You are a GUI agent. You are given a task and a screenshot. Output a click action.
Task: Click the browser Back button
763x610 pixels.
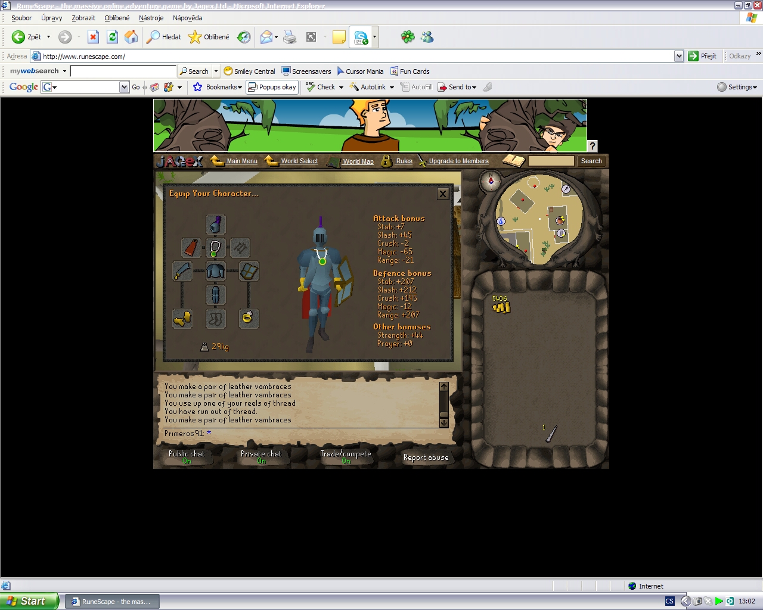[x=27, y=37]
